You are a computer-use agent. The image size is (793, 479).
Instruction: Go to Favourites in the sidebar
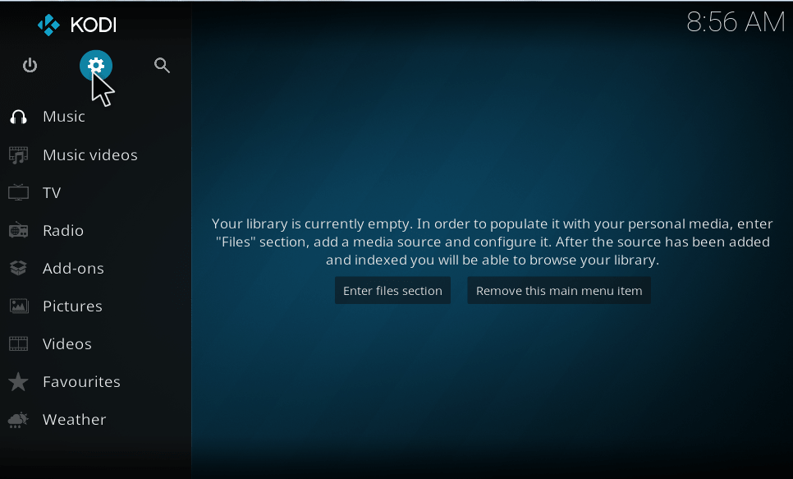tap(81, 381)
